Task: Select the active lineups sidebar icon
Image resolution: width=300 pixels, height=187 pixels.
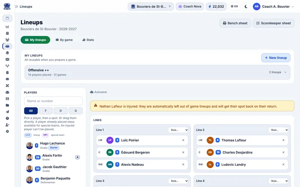Action: (x=7, y=46)
